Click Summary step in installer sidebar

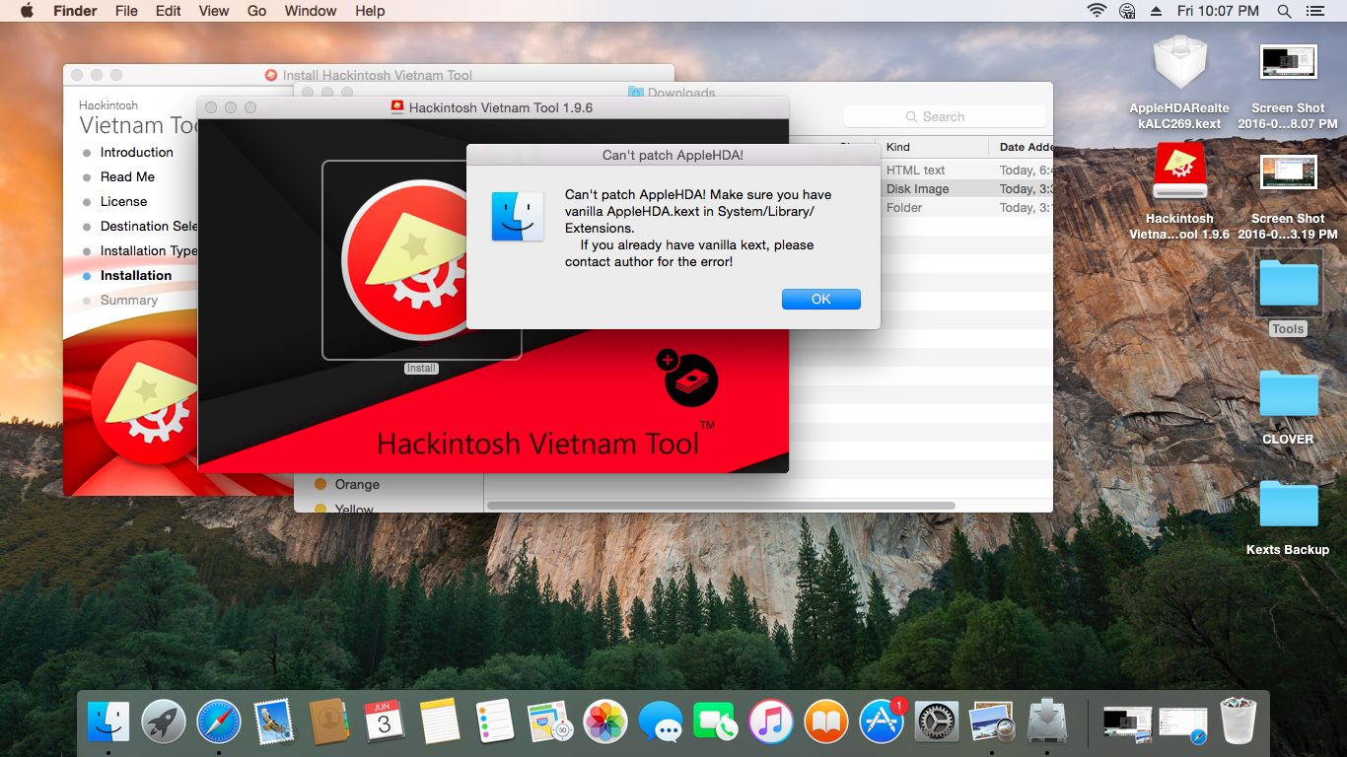point(128,301)
